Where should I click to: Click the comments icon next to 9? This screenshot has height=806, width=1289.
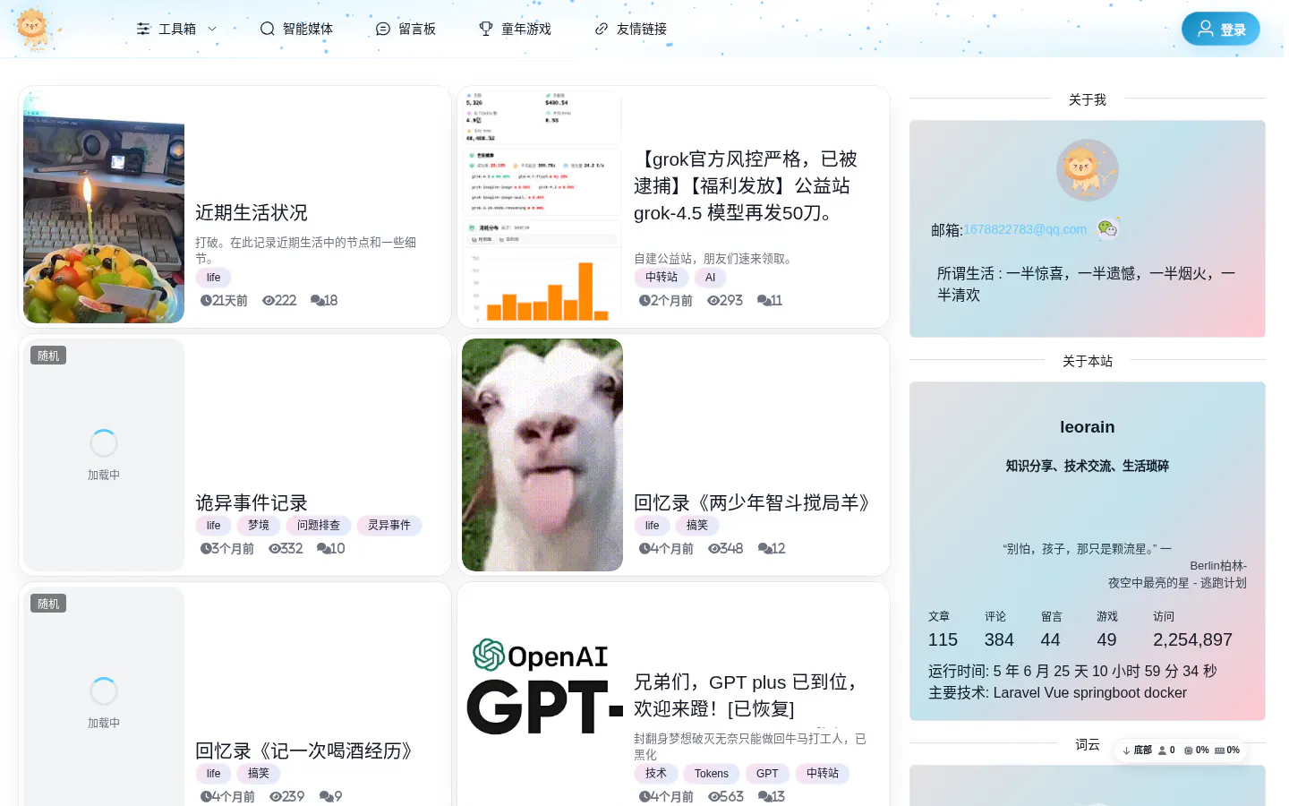[326, 797]
